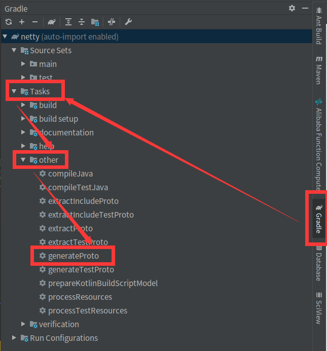Open the Database side tab
The height and width of the screenshot is (351, 327).
(319, 263)
